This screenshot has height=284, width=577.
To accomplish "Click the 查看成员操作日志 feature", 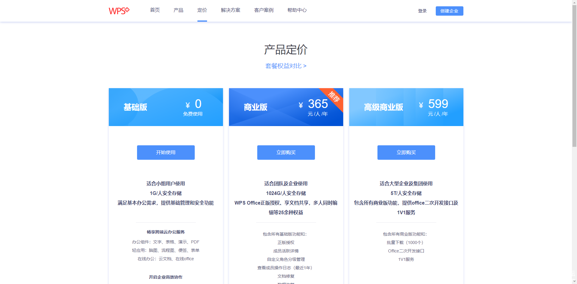I will [x=285, y=268].
